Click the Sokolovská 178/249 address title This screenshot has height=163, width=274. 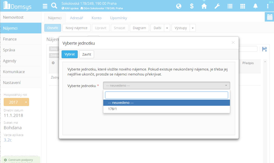(89, 3)
